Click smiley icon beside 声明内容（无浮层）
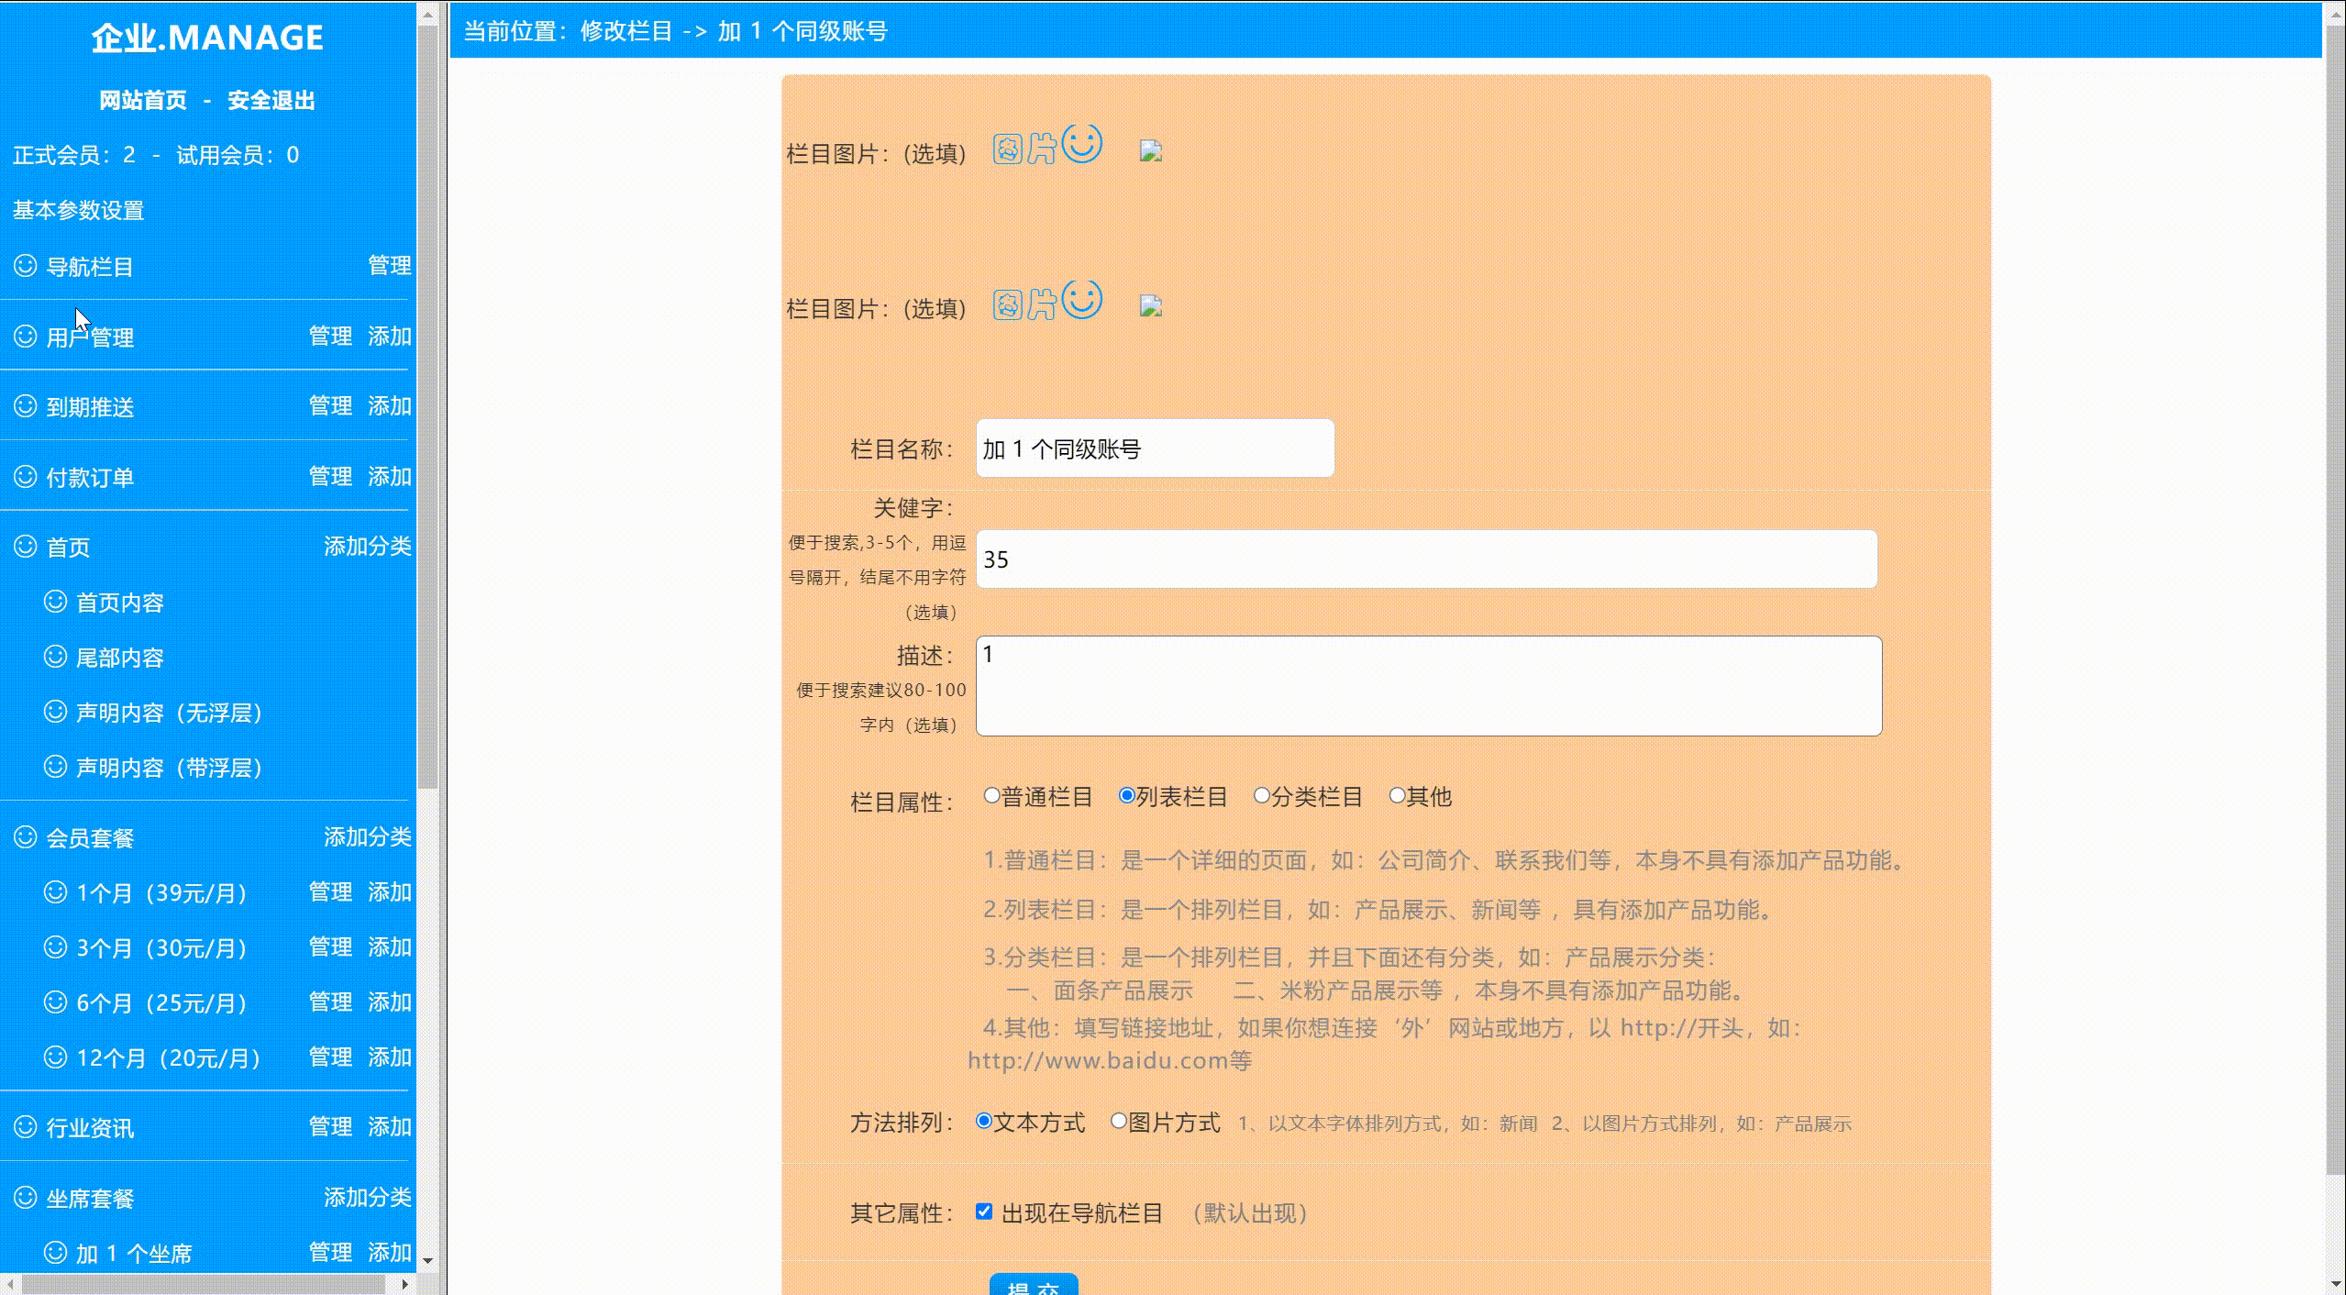This screenshot has height=1295, width=2346. [56, 712]
